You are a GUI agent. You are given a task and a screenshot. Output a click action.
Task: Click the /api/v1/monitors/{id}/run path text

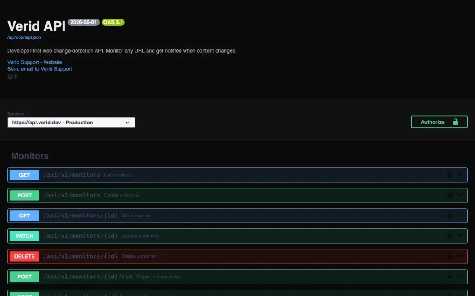pyautogui.click(x=88, y=277)
